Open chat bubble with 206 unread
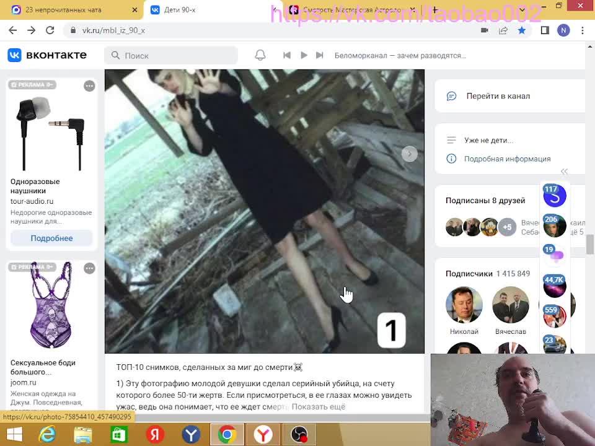The height and width of the screenshot is (446, 595). tap(555, 225)
